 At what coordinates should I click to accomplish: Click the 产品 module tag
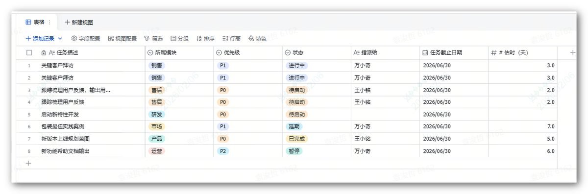pos(156,139)
